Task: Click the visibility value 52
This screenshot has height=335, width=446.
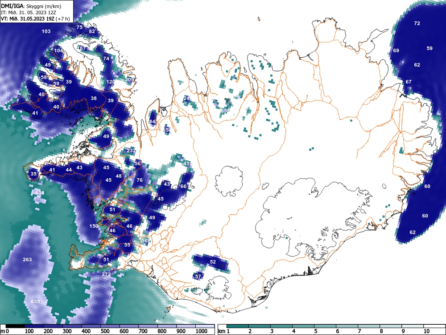Action: [x=213, y=262]
